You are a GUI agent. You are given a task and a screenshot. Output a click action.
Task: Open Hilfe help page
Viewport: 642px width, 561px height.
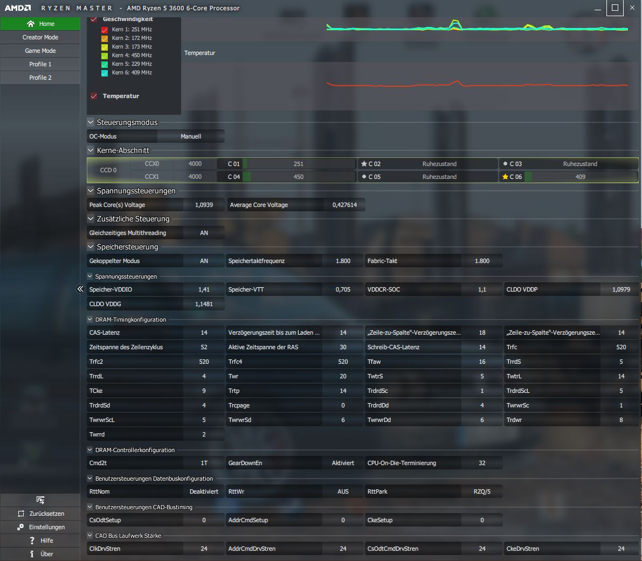coord(40,541)
